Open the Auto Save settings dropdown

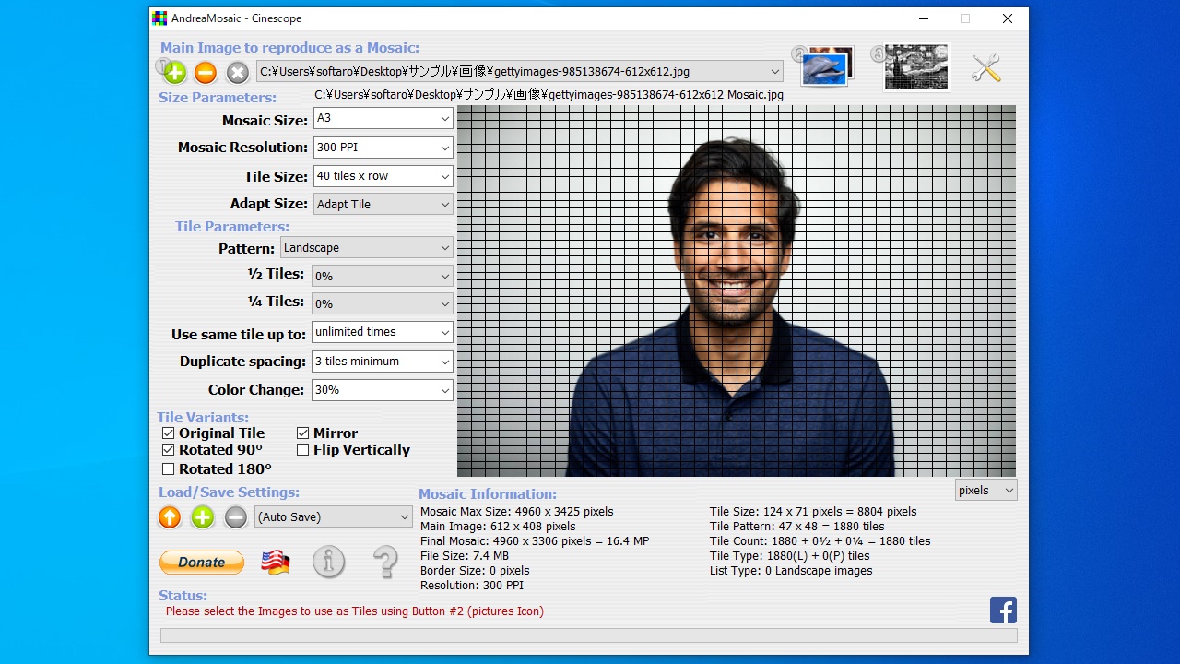click(x=333, y=517)
